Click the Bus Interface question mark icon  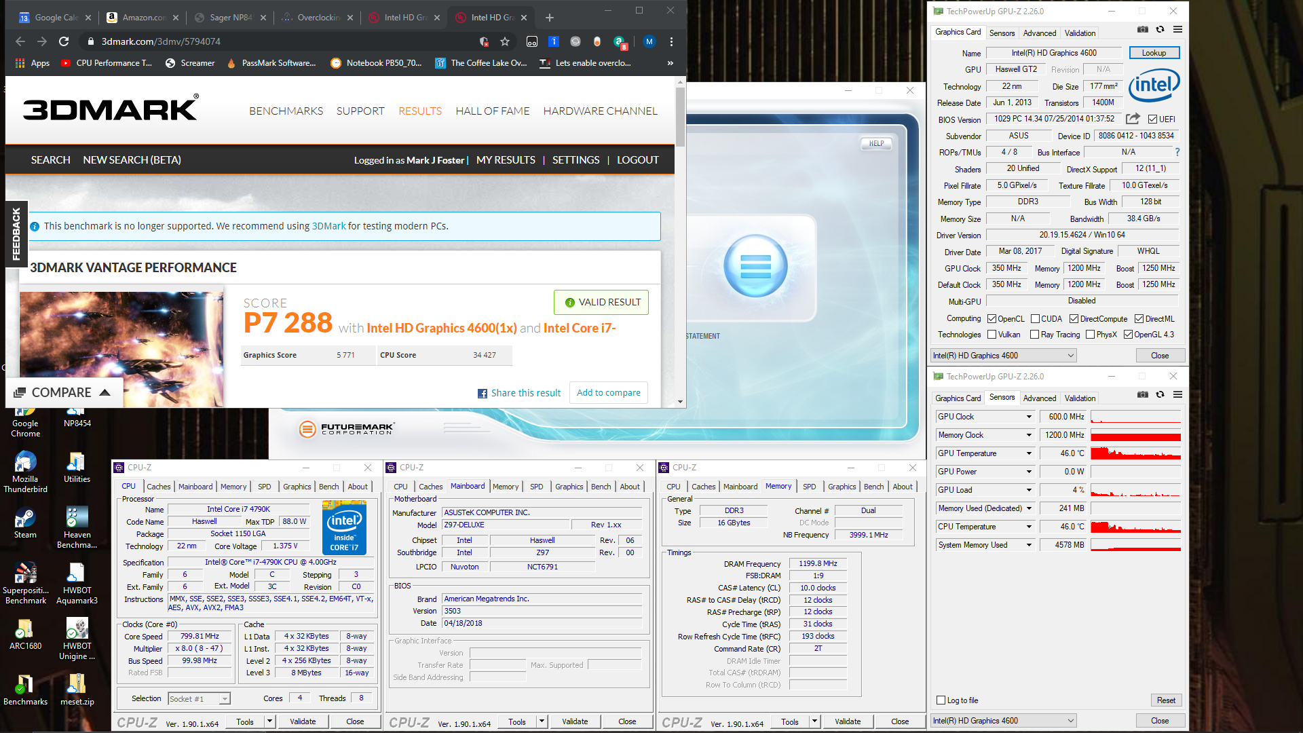(1177, 152)
